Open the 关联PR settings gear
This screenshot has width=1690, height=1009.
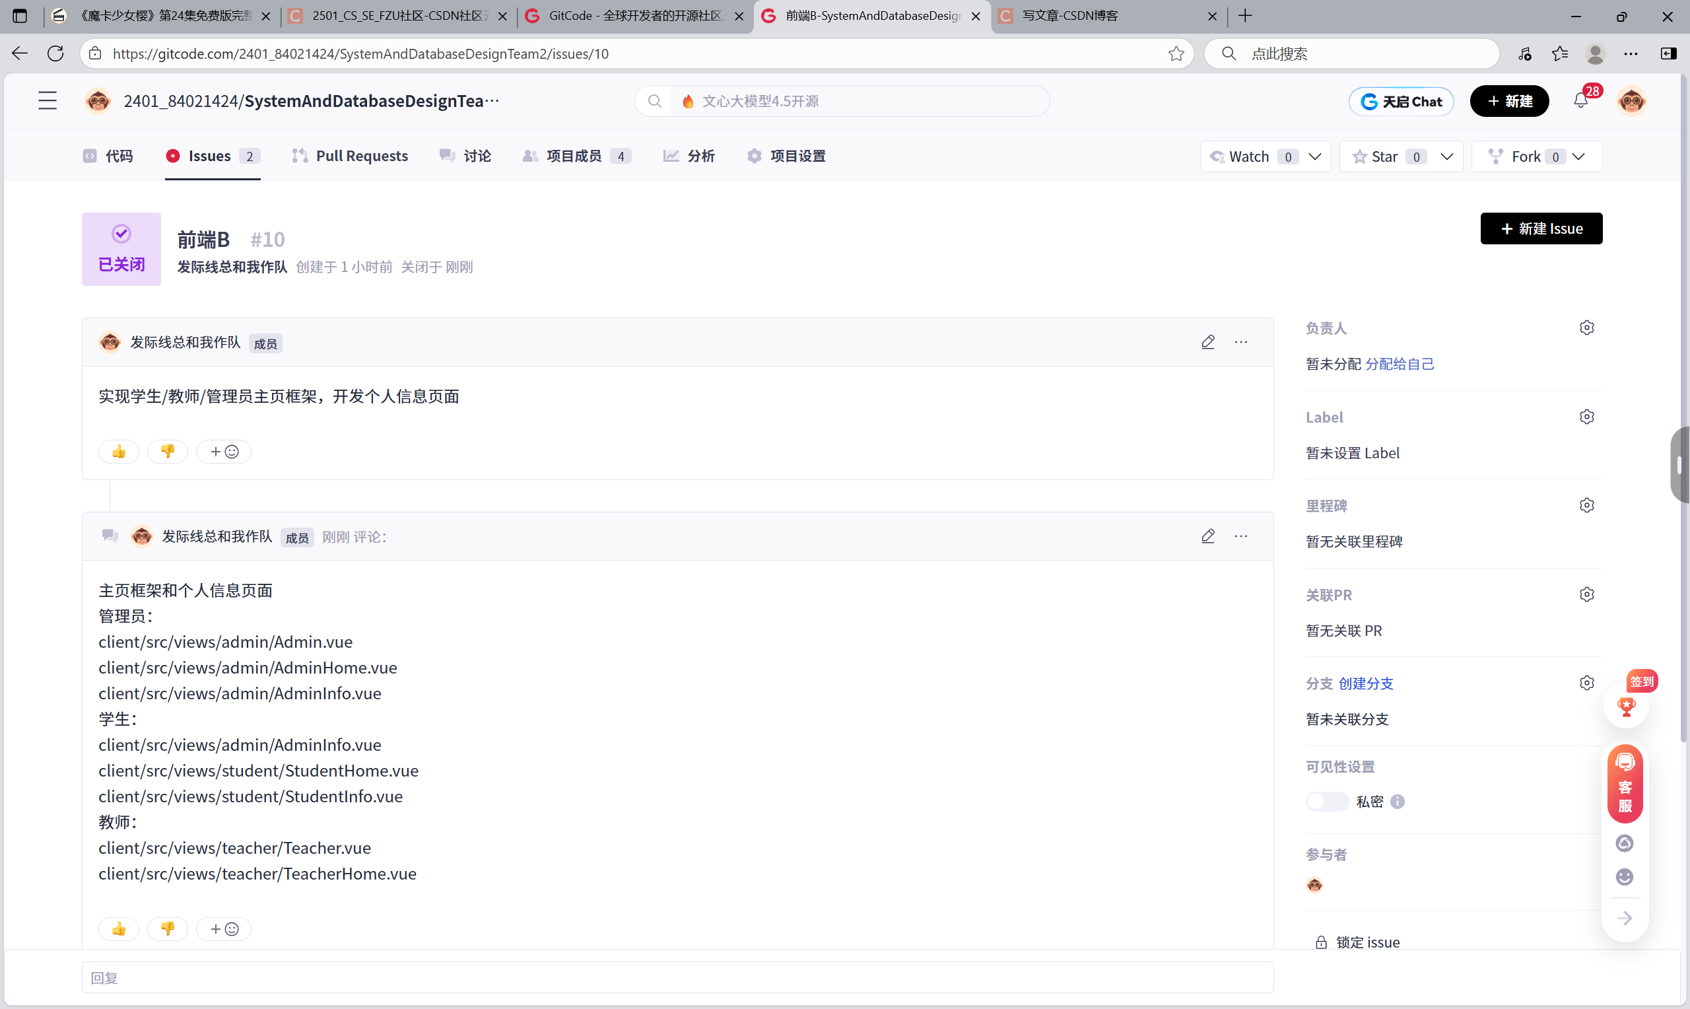(1587, 594)
